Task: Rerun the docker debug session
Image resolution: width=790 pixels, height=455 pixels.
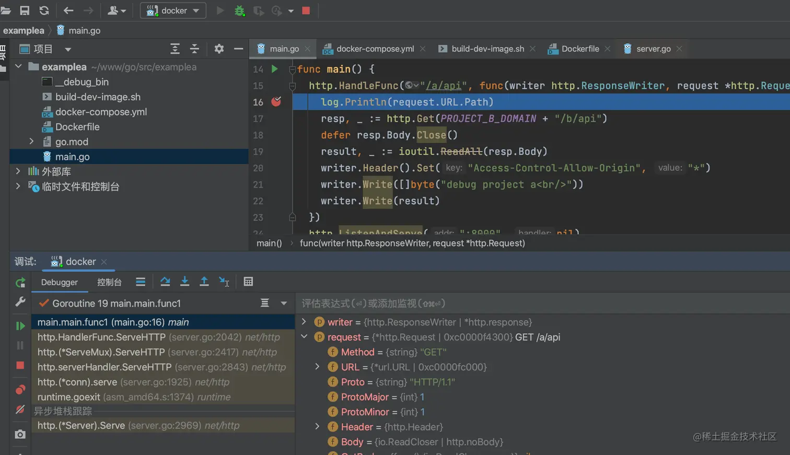Action: pos(20,283)
